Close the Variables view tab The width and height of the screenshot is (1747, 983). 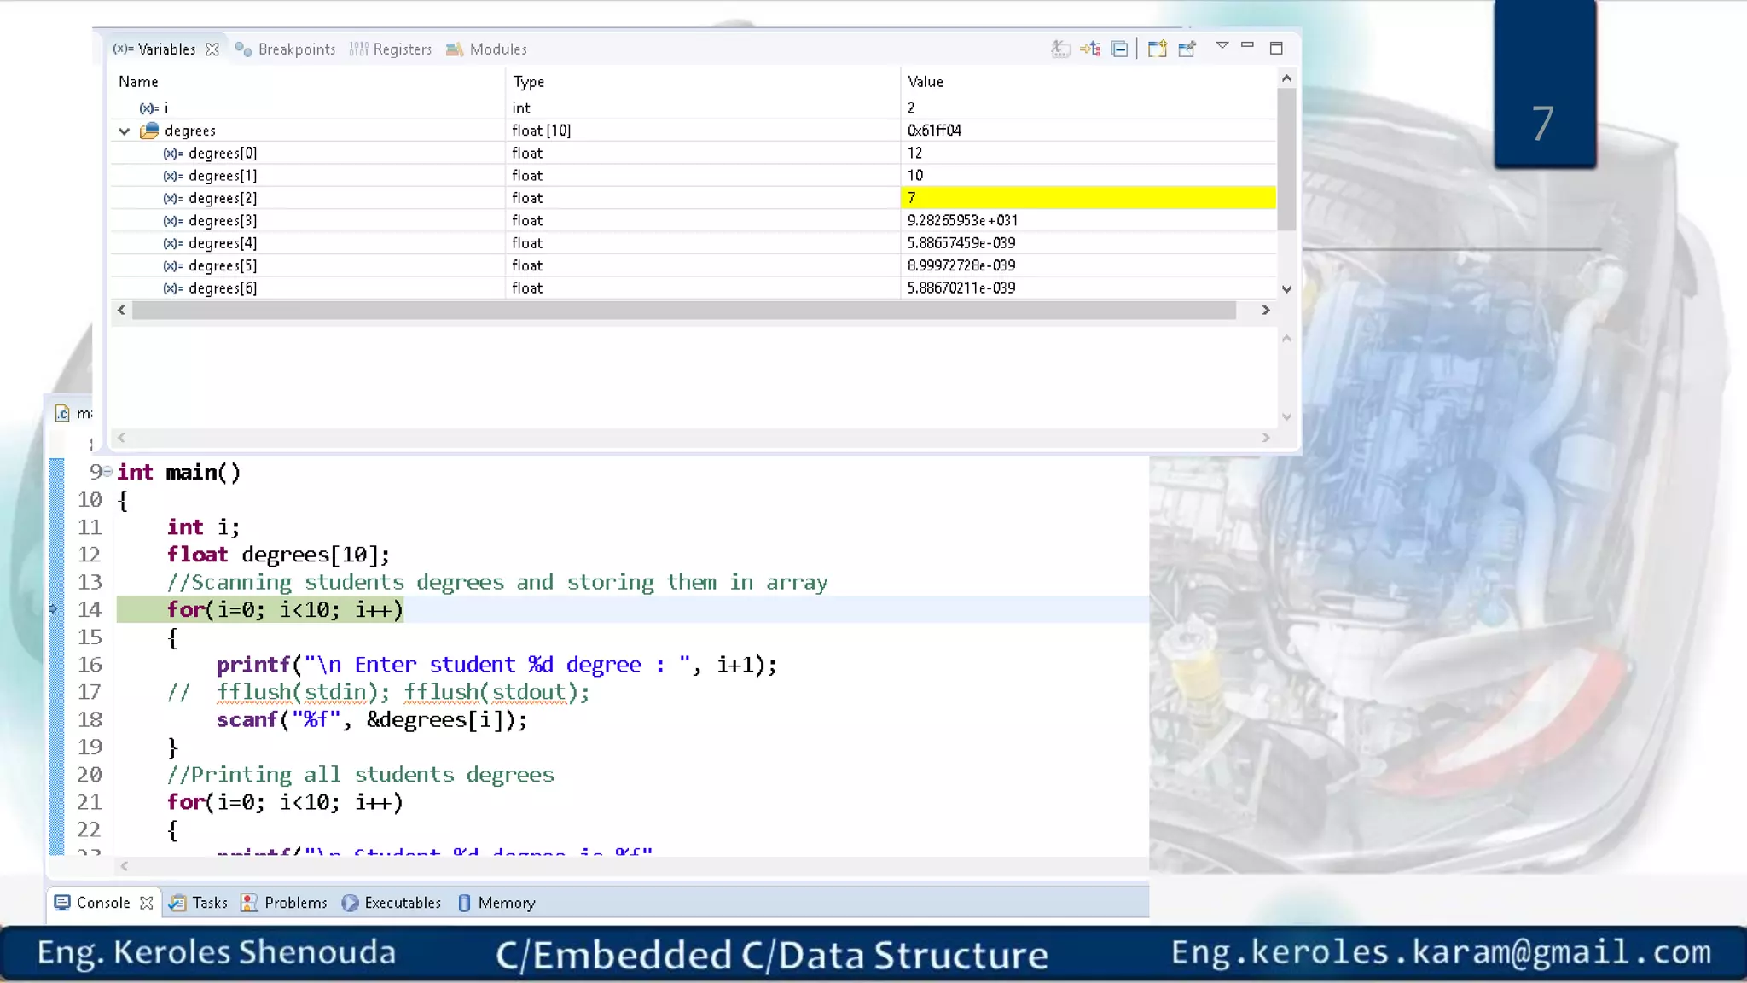[212, 49]
